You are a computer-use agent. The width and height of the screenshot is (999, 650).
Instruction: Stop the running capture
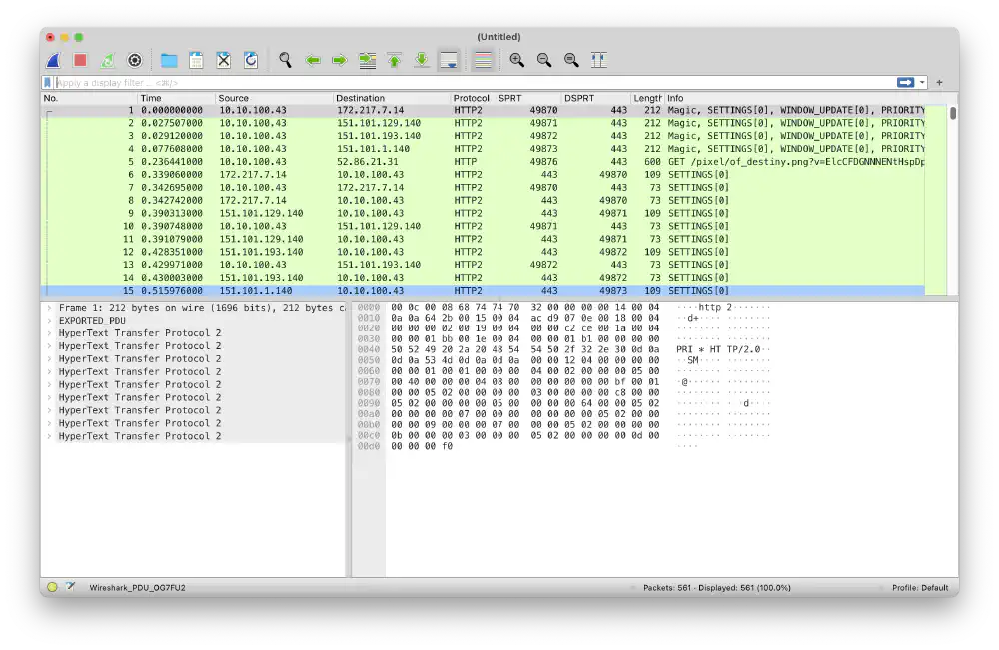(81, 60)
